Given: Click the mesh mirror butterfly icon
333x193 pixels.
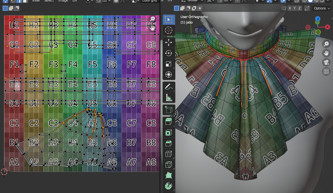Looking at the screenshot, I should pyautogui.click(x=284, y=8).
